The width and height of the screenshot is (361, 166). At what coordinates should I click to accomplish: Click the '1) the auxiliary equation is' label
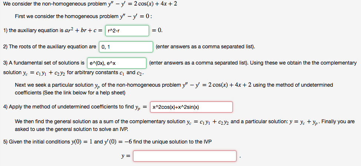[x=32, y=31]
